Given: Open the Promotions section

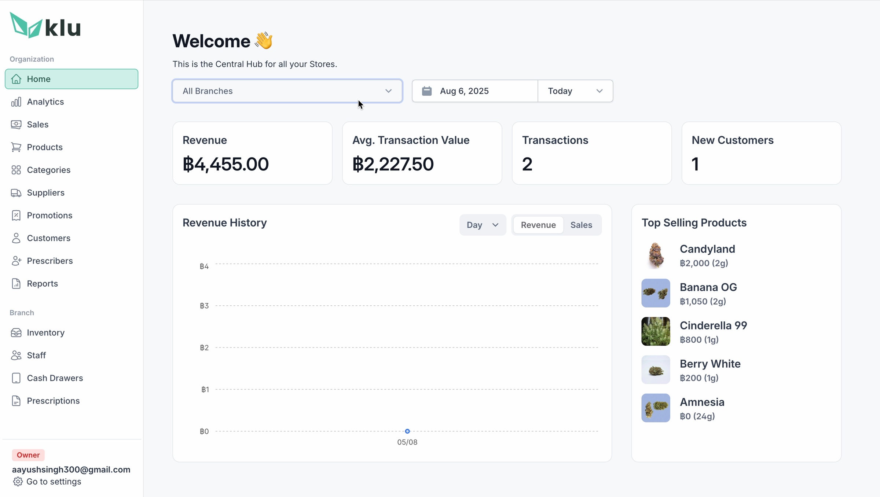Looking at the screenshot, I should (x=71, y=215).
